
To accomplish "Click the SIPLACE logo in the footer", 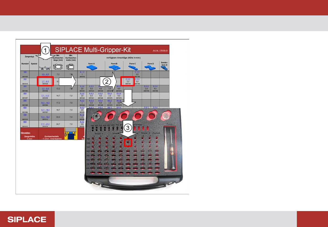I will (27, 220).
